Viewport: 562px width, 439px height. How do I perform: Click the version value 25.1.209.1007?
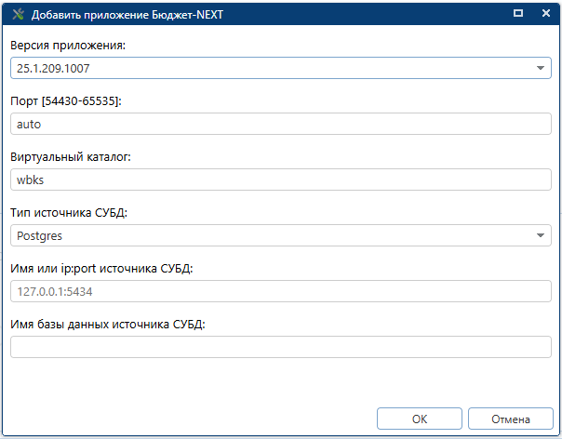(x=53, y=68)
